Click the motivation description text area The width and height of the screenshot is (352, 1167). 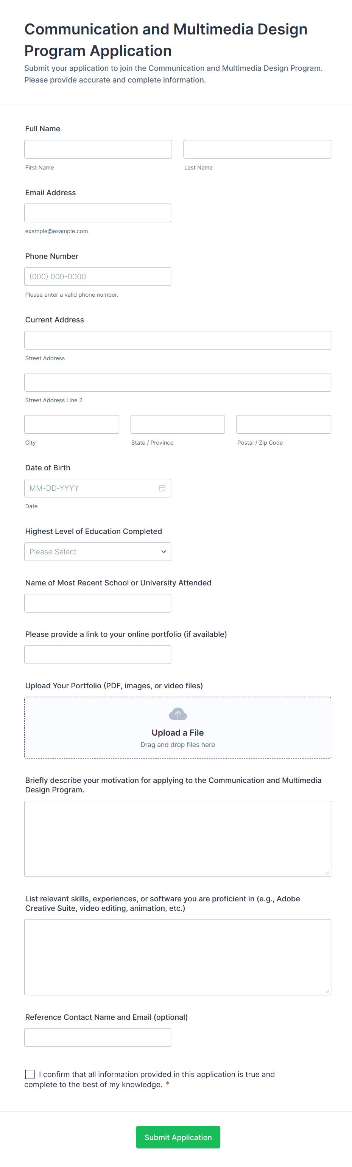(x=178, y=838)
